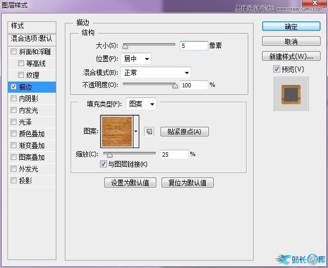Click the 不透明度 opacity slider handle
Image resolution: width=328 pixels, height=268 pixels.
175,85
